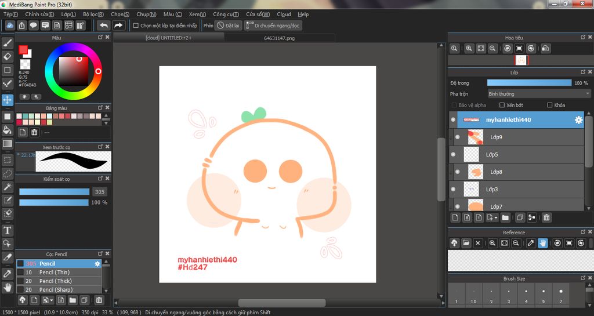Pop out the Reference panel
Screen dimensions: 594x316
pos(583,232)
